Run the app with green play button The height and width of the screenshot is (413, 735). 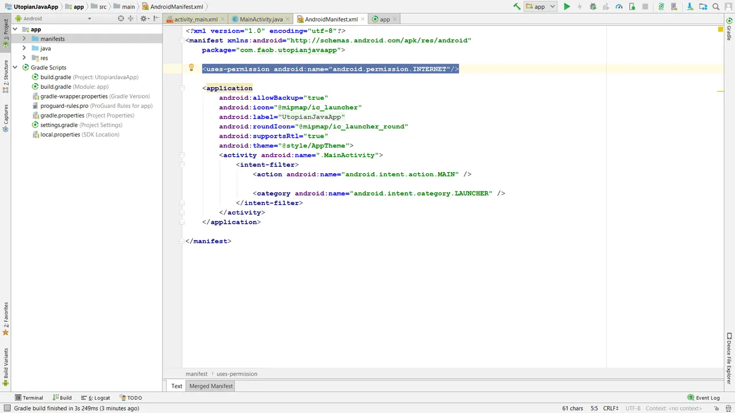click(x=567, y=7)
